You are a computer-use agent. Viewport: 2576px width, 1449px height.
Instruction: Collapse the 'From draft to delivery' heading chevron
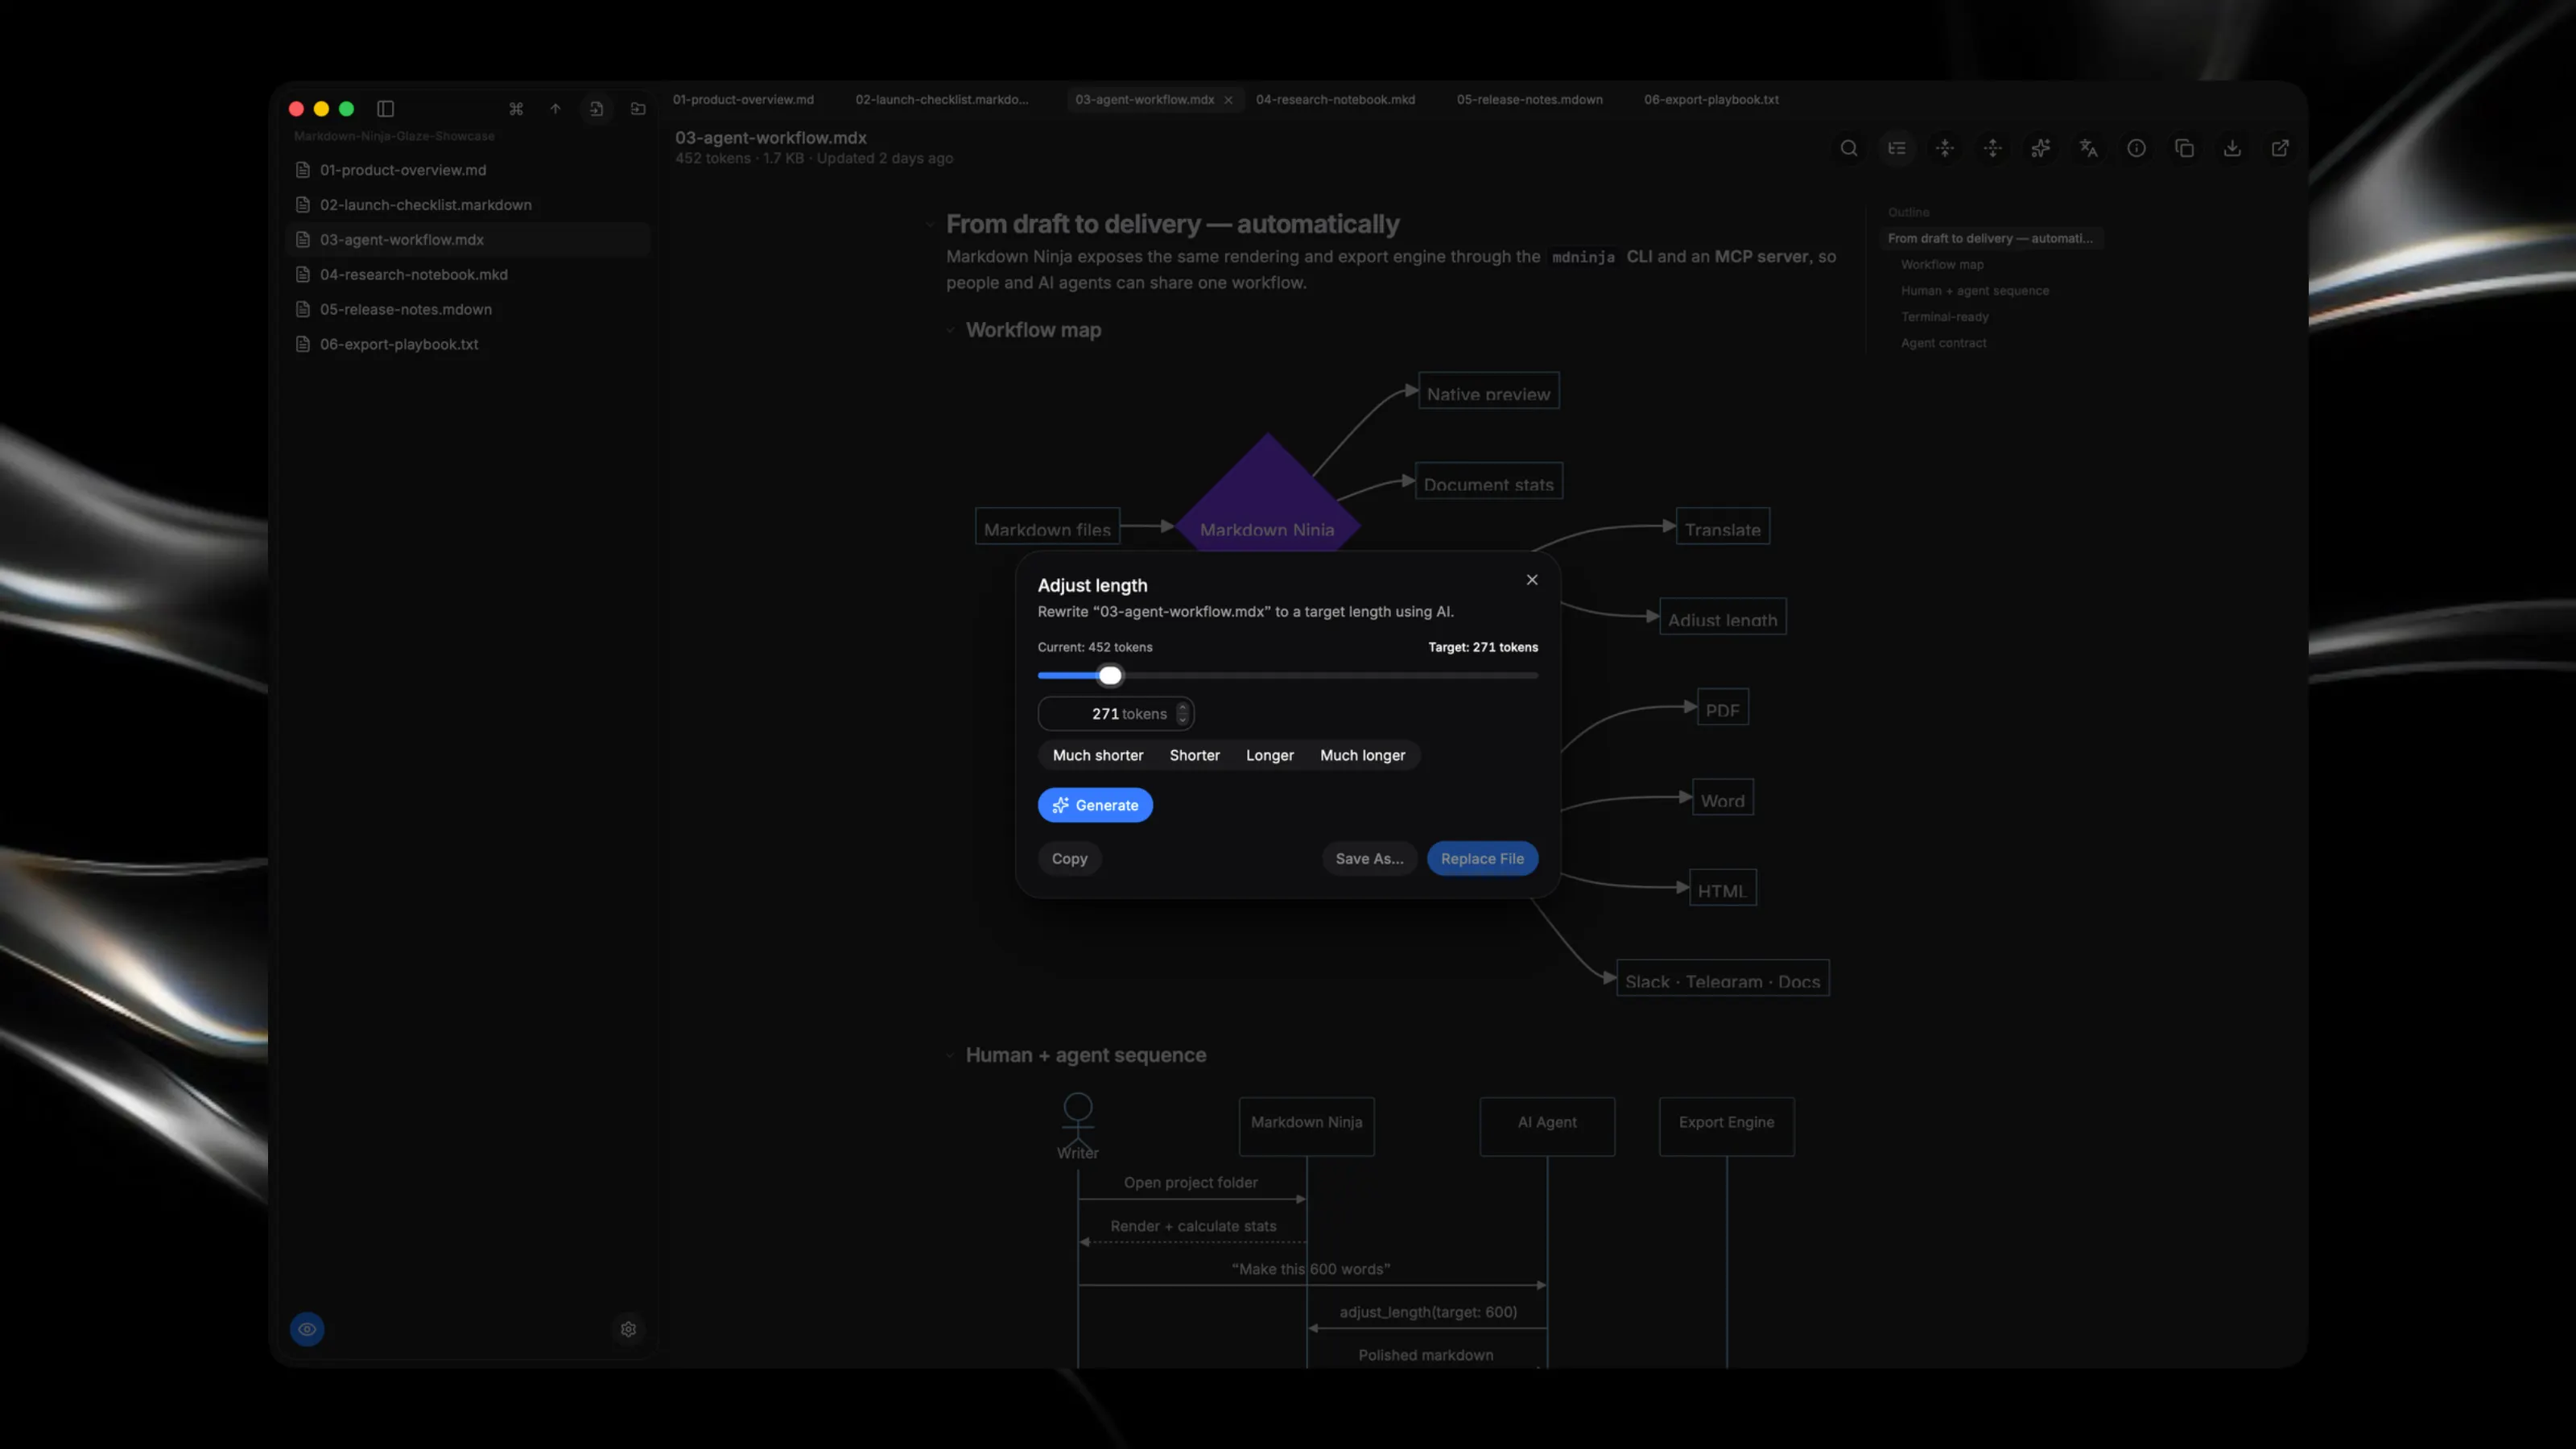930,225
